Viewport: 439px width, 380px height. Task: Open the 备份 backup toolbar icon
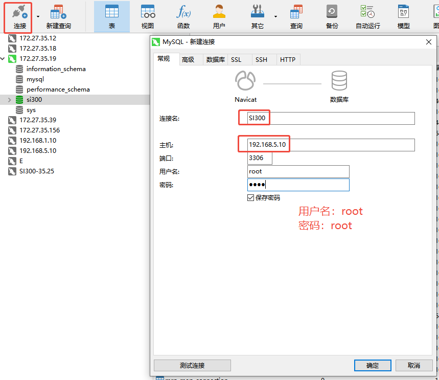[332, 17]
